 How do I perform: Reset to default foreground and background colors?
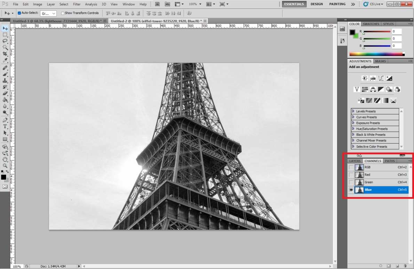point(2,172)
